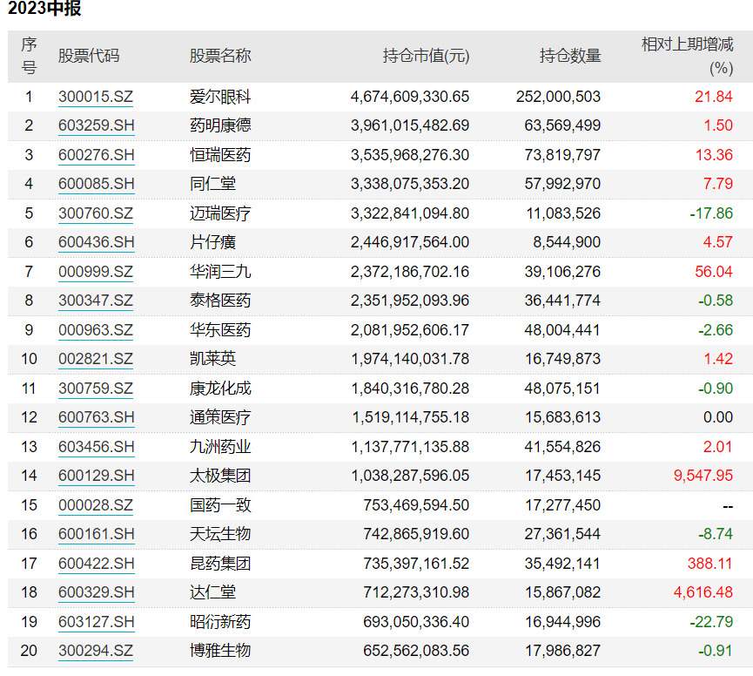The width and height of the screenshot is (753, 676).
Task: Click the 相对上期增减 column header
Action: click(x=687, y=44)
